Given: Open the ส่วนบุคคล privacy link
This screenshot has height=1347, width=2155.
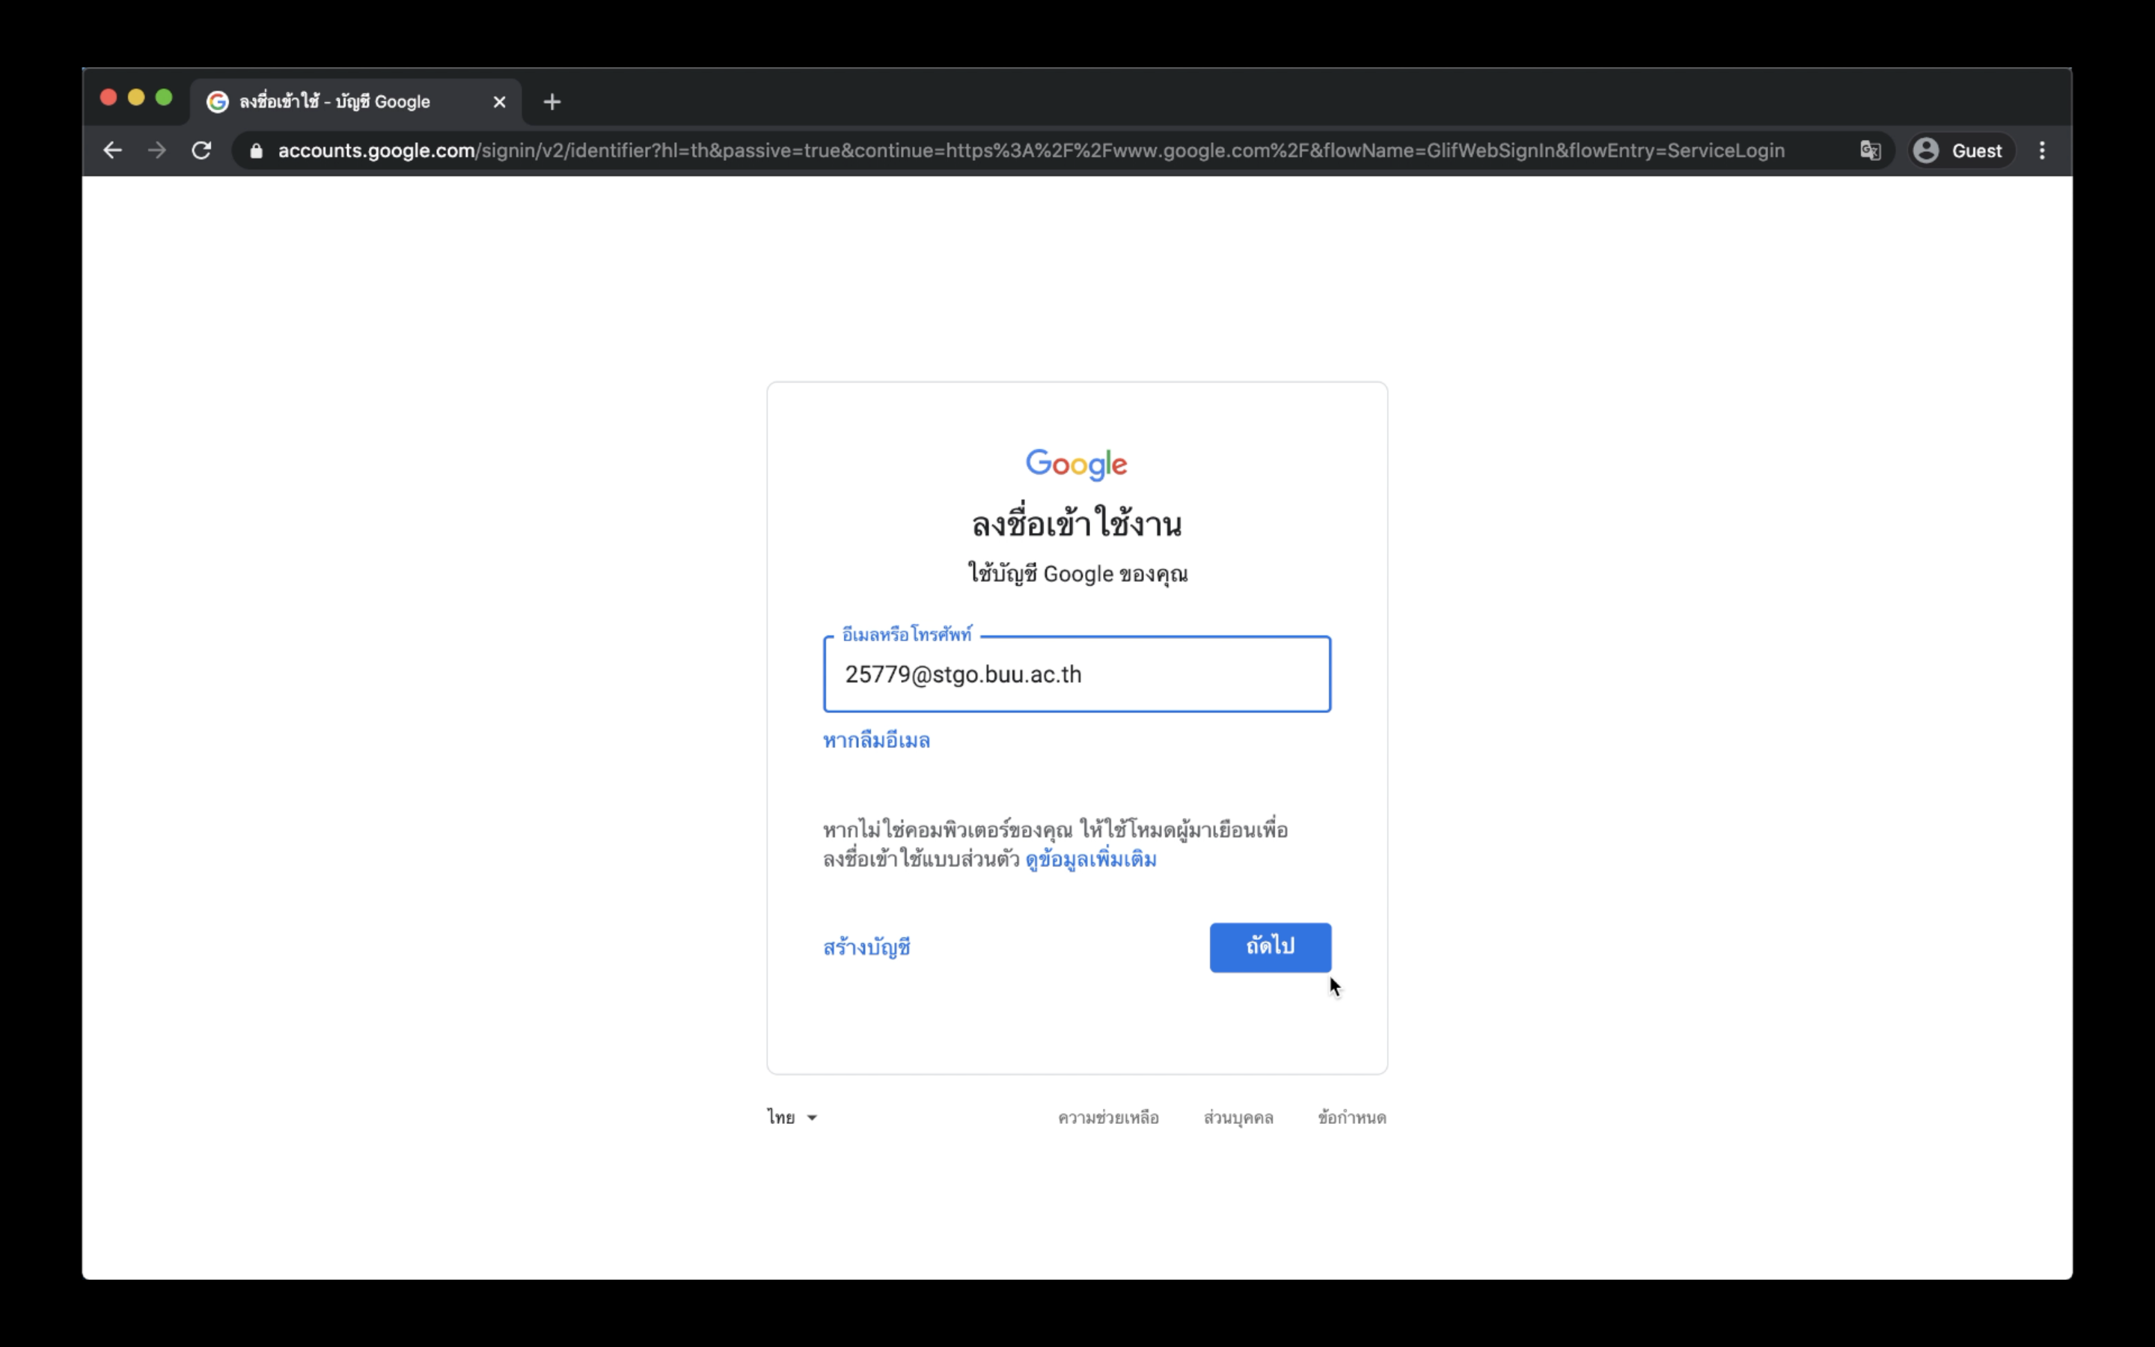Looking at the screenshot, I should click(x=1238, y=1117).
